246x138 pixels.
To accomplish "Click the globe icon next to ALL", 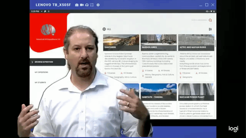I will point(104,29).
